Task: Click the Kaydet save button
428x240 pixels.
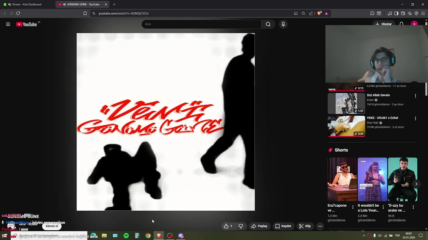Action: click(283, 226)
